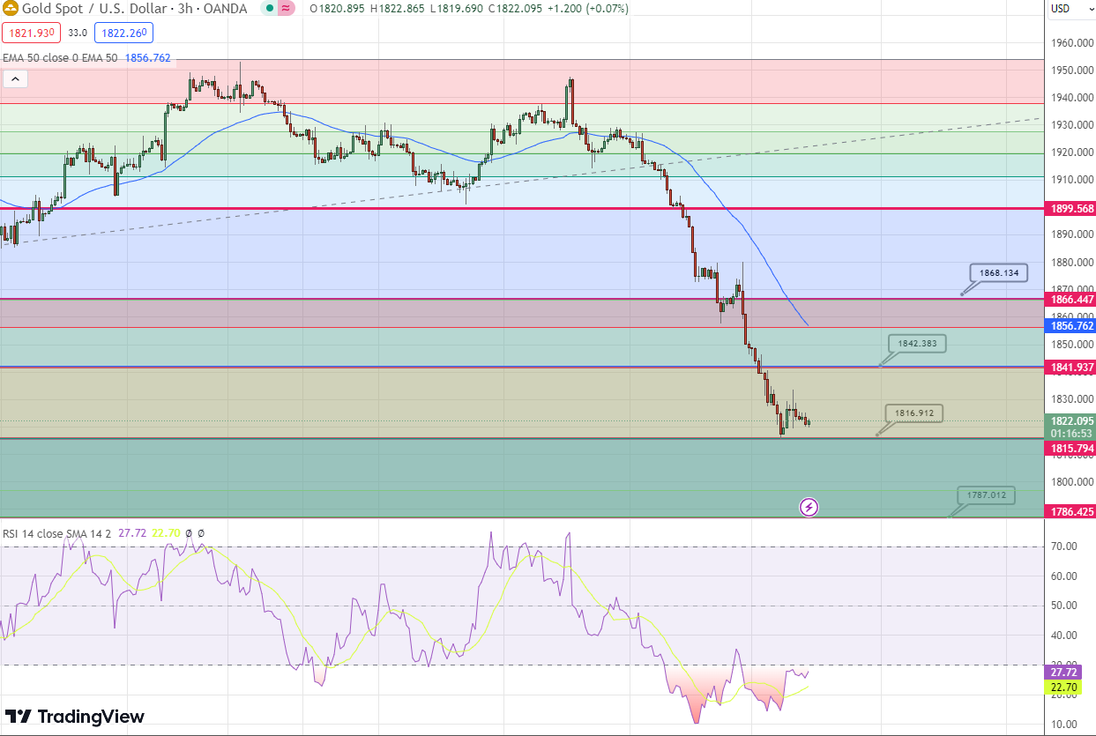Click the Gold Spot symbol logo icon
Image resolution: width=1096 pixels, height=736 pixels.
tap(11, 9)
